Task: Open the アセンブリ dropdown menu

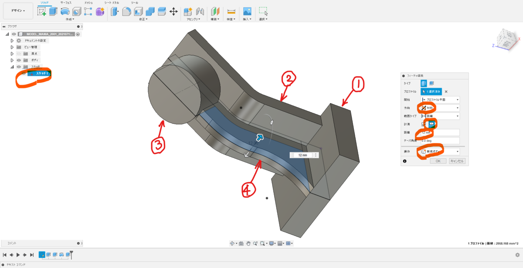Action: coord(193,19)
